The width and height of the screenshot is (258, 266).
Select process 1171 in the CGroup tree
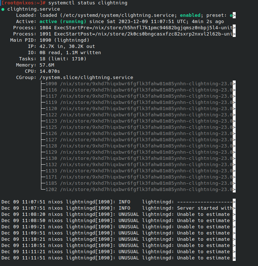click(x=51, y=177)
